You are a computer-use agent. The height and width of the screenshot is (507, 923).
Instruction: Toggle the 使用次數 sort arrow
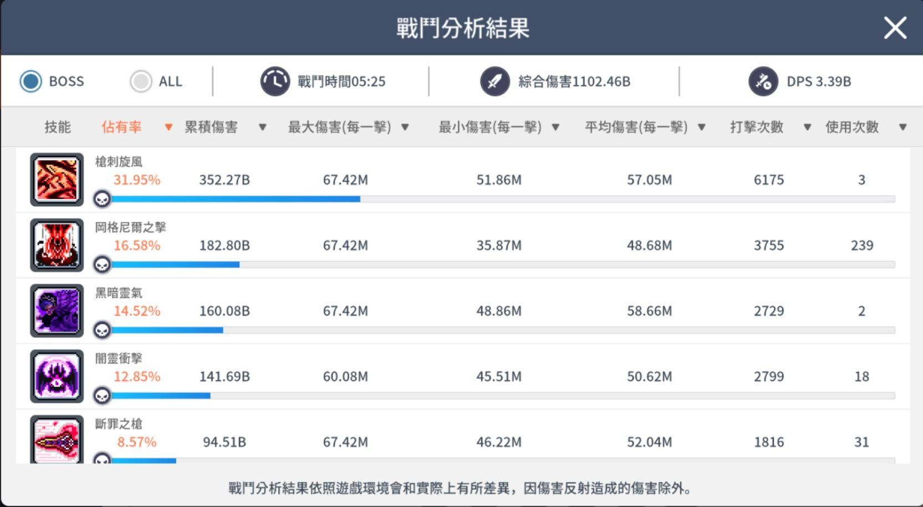(x=903, y=127)
